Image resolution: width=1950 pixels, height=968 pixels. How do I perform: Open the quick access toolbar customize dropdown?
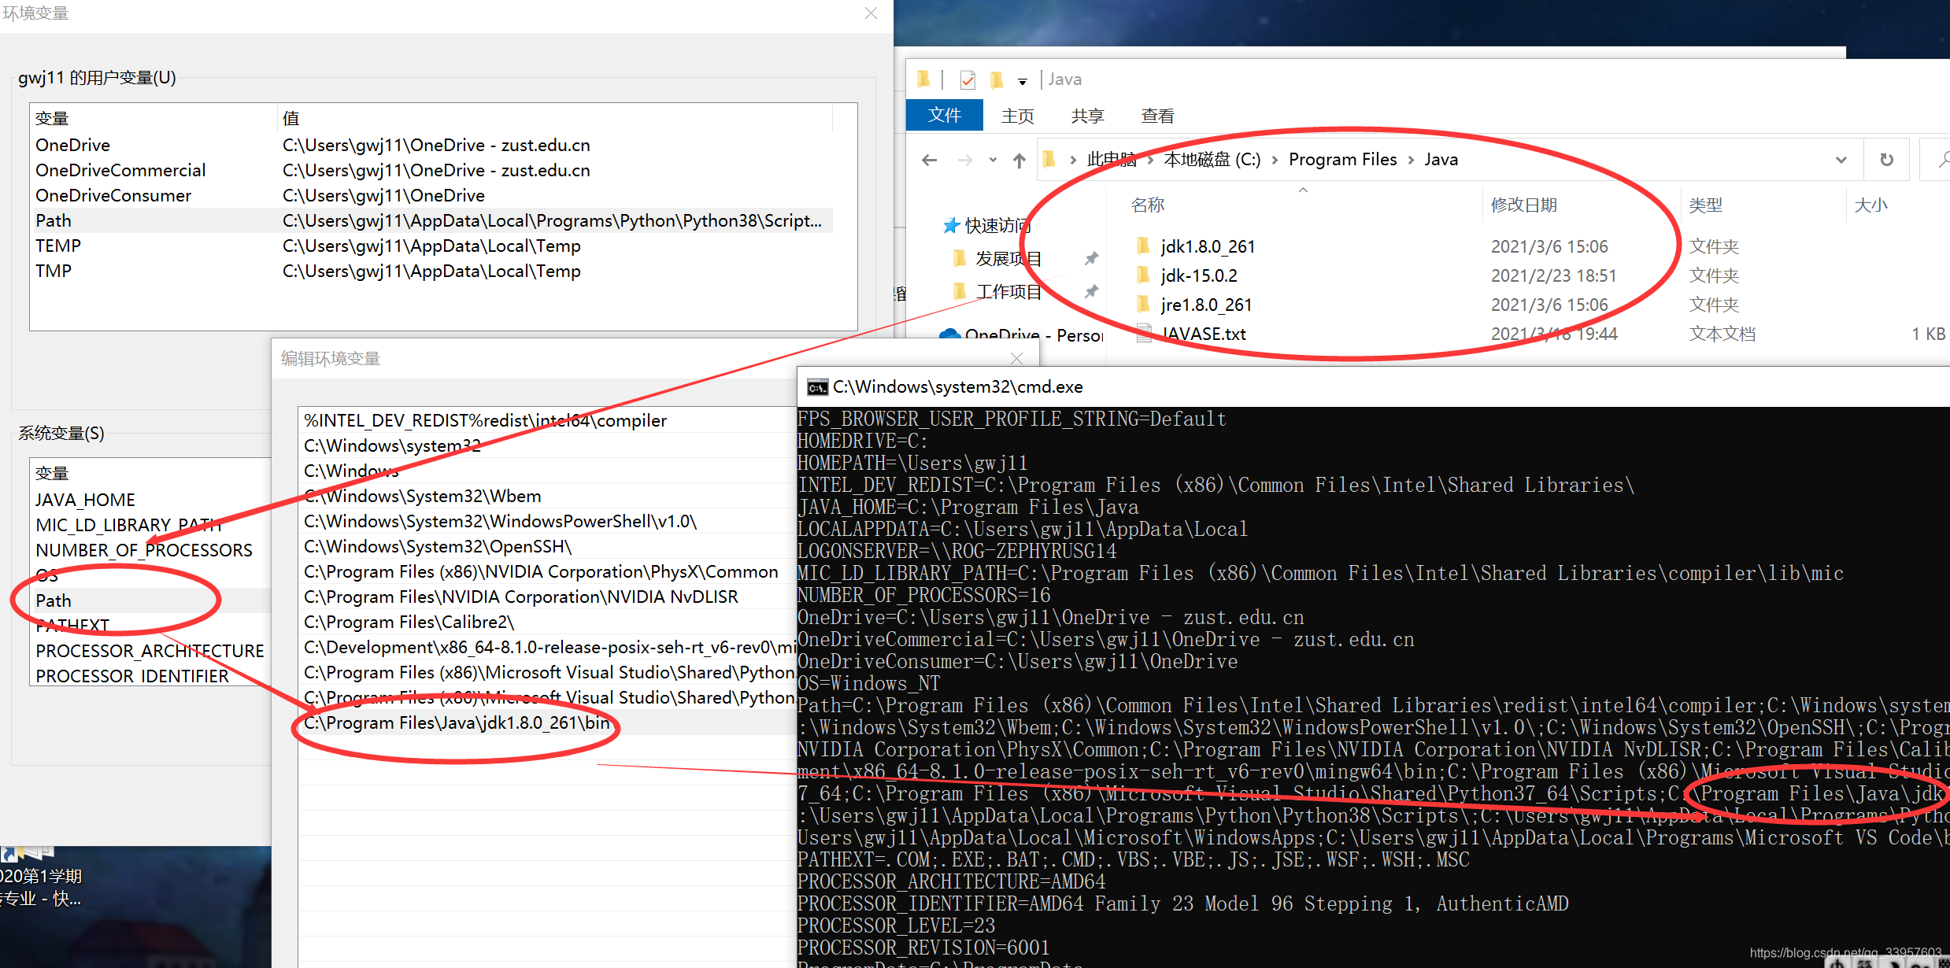(1023, 81)
